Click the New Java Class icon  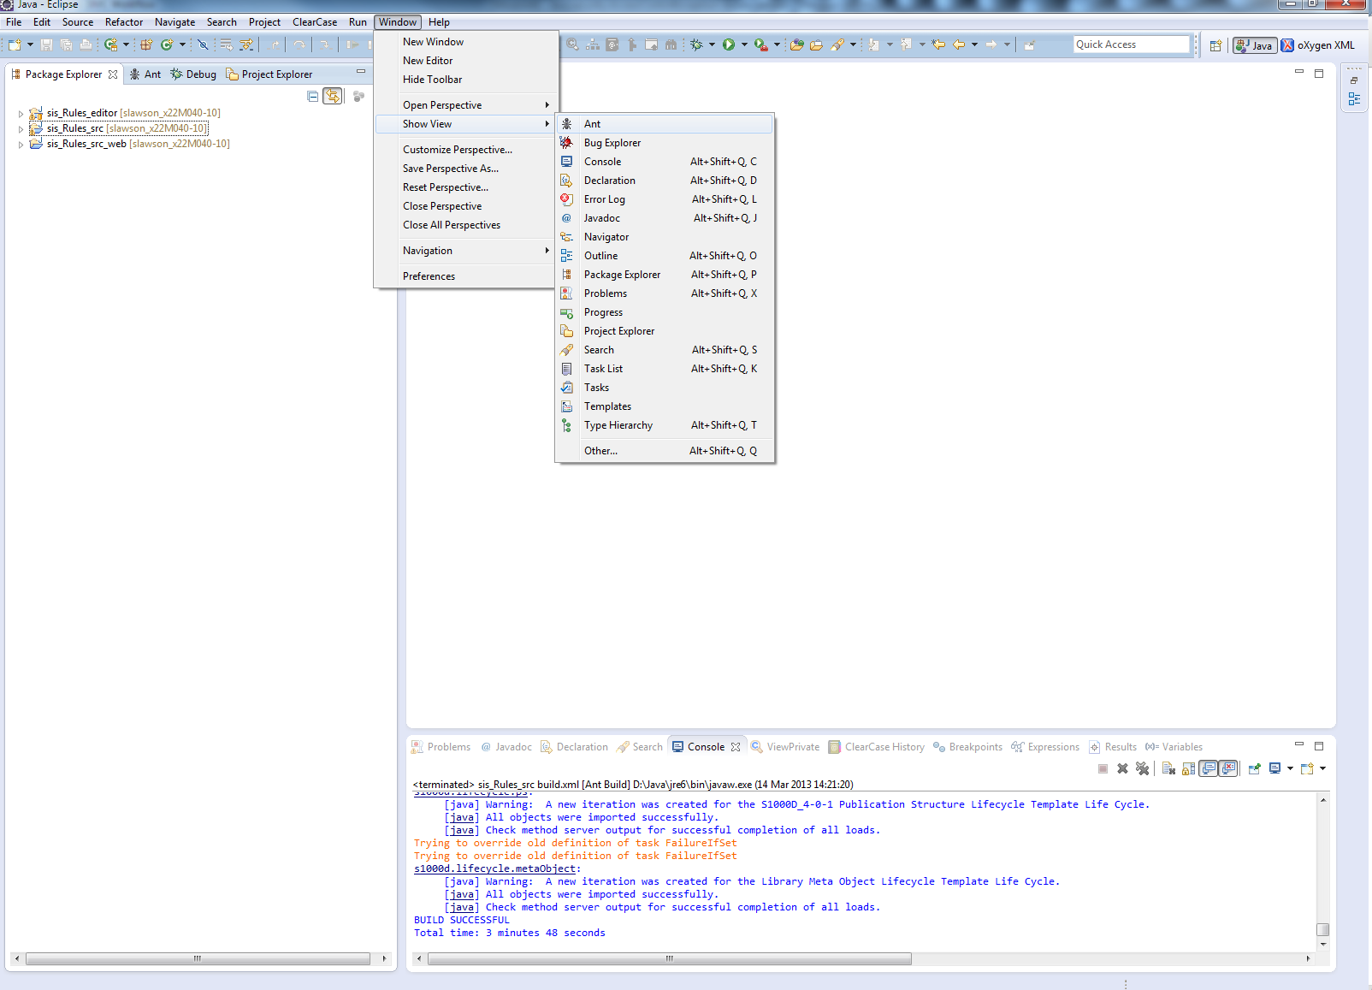(167, 44)
